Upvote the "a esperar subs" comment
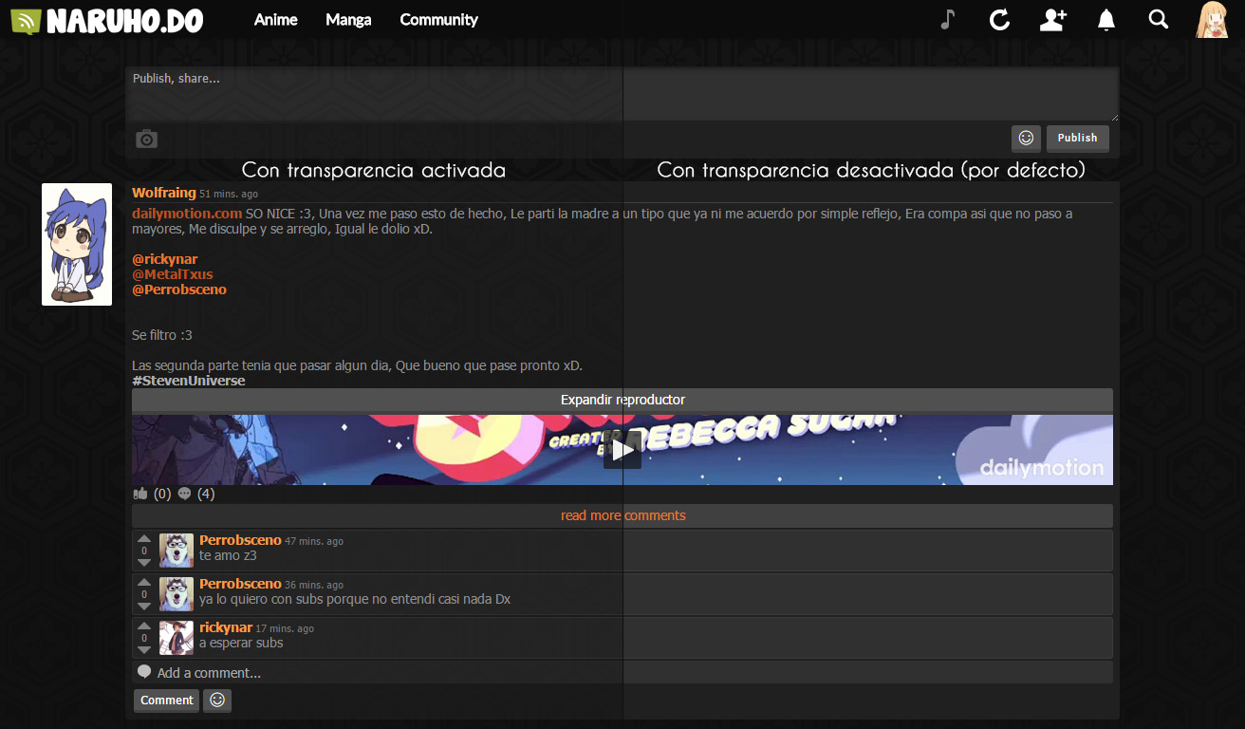 [144, 626]
